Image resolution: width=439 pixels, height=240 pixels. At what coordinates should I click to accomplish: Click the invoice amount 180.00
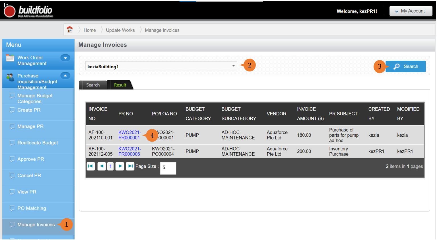point(304,135)
